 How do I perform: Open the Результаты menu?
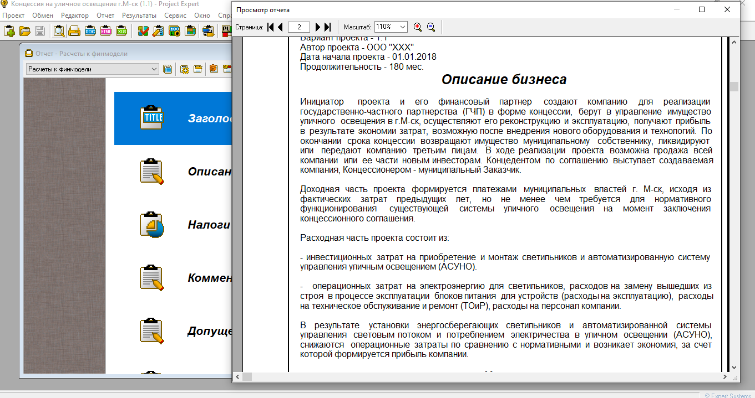pyautogui.click(x=139, y=15)
